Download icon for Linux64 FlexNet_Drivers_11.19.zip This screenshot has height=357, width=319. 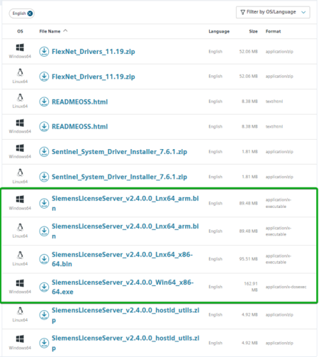point(44,77)
